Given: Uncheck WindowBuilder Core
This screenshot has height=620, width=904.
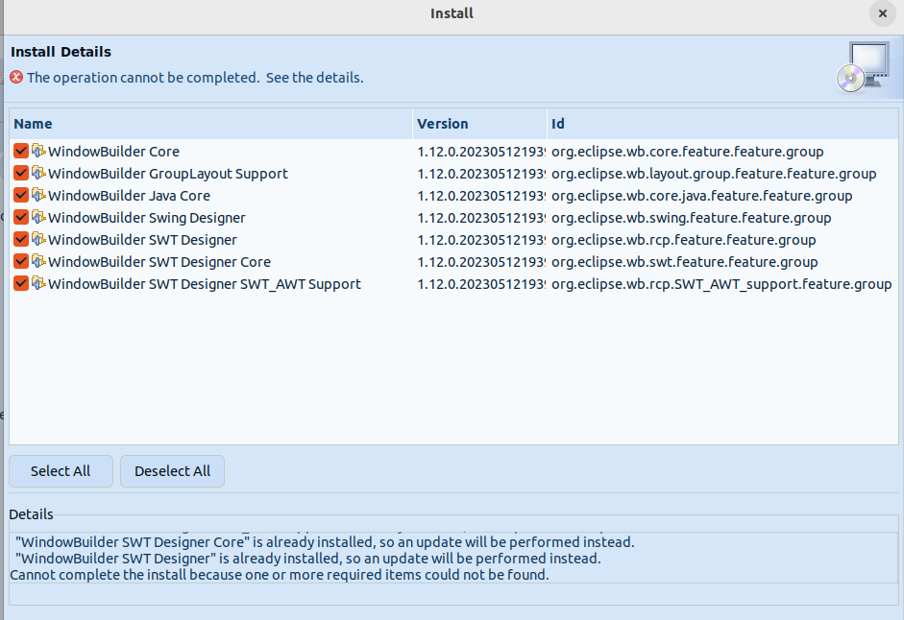Looking at the screenshot, I should [20, 151].
